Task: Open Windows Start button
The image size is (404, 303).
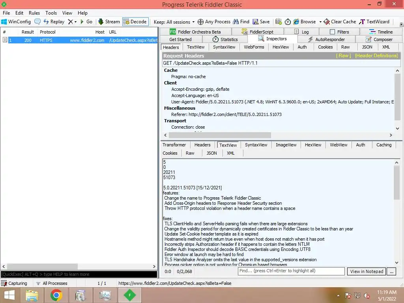Action: 9,295
